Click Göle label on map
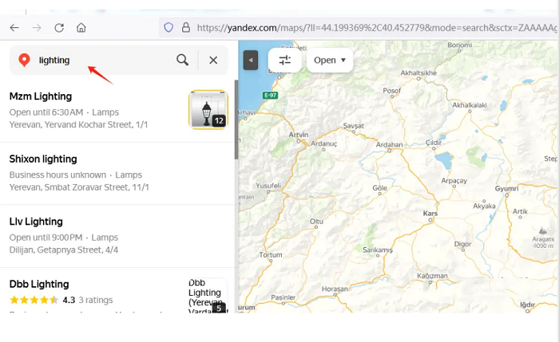The image size is (559, 342). click(x=379, y=188)
